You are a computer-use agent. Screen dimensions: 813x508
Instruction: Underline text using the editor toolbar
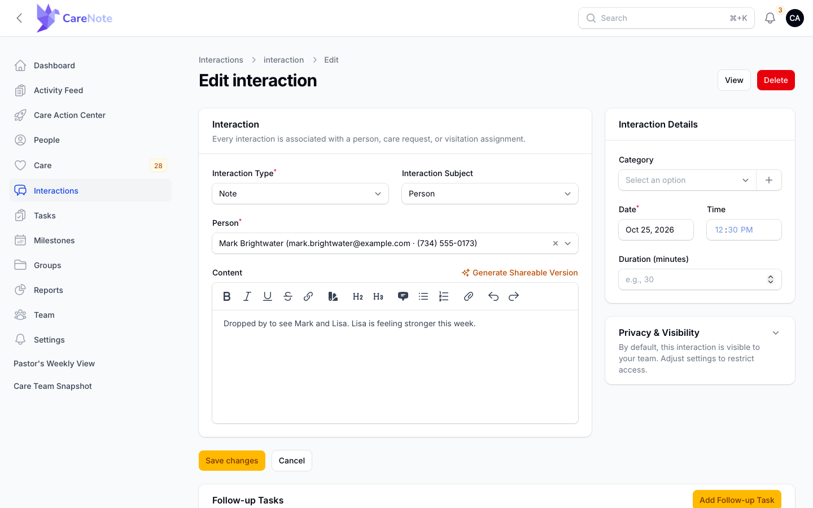pyautogui.click(x=268, y=296)
